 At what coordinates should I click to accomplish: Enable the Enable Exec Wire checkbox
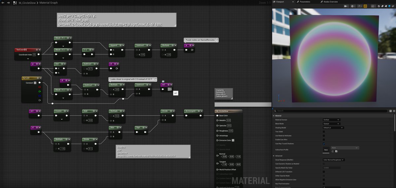point(324,140)
